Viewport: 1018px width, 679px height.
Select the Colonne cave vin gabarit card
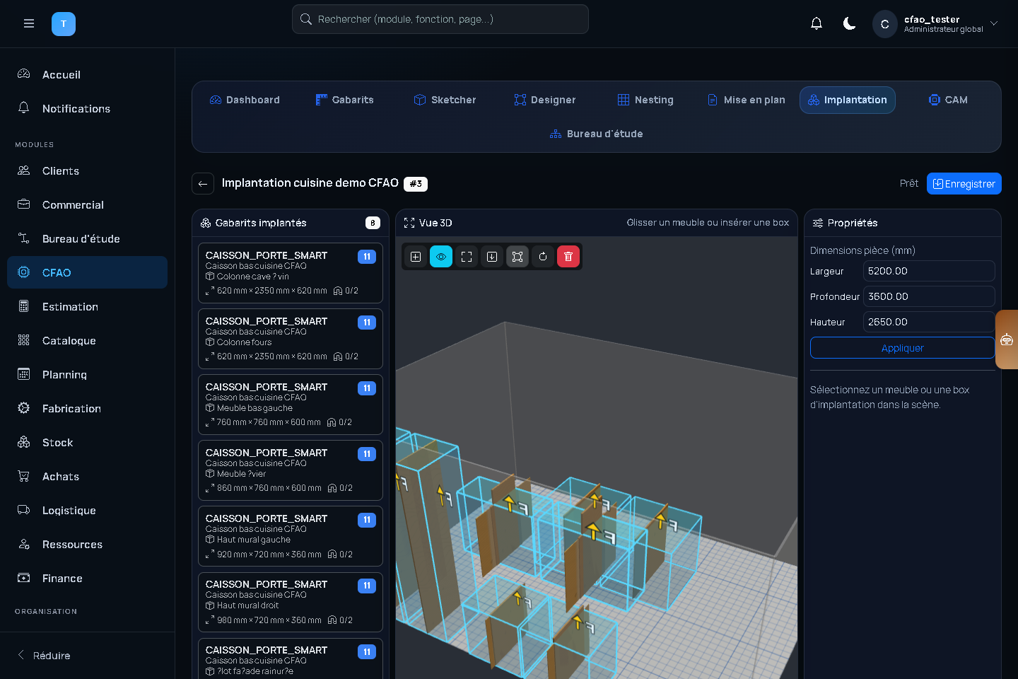tap(291, 273)
